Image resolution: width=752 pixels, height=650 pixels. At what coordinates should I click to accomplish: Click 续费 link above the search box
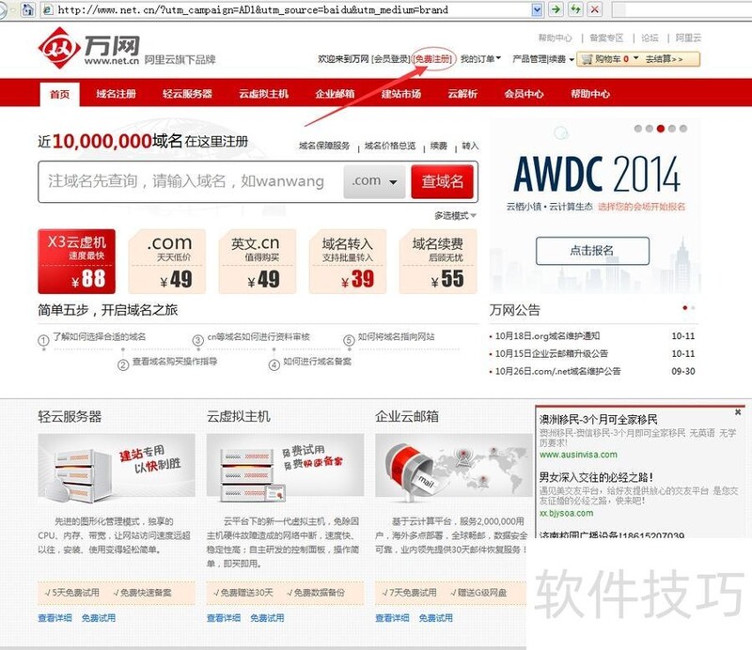point(438,146)
